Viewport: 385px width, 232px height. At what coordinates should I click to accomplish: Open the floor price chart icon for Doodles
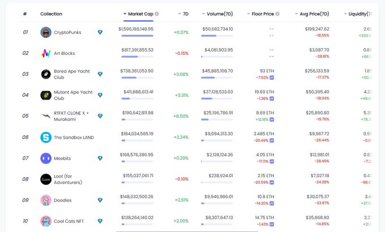[272, 203]
